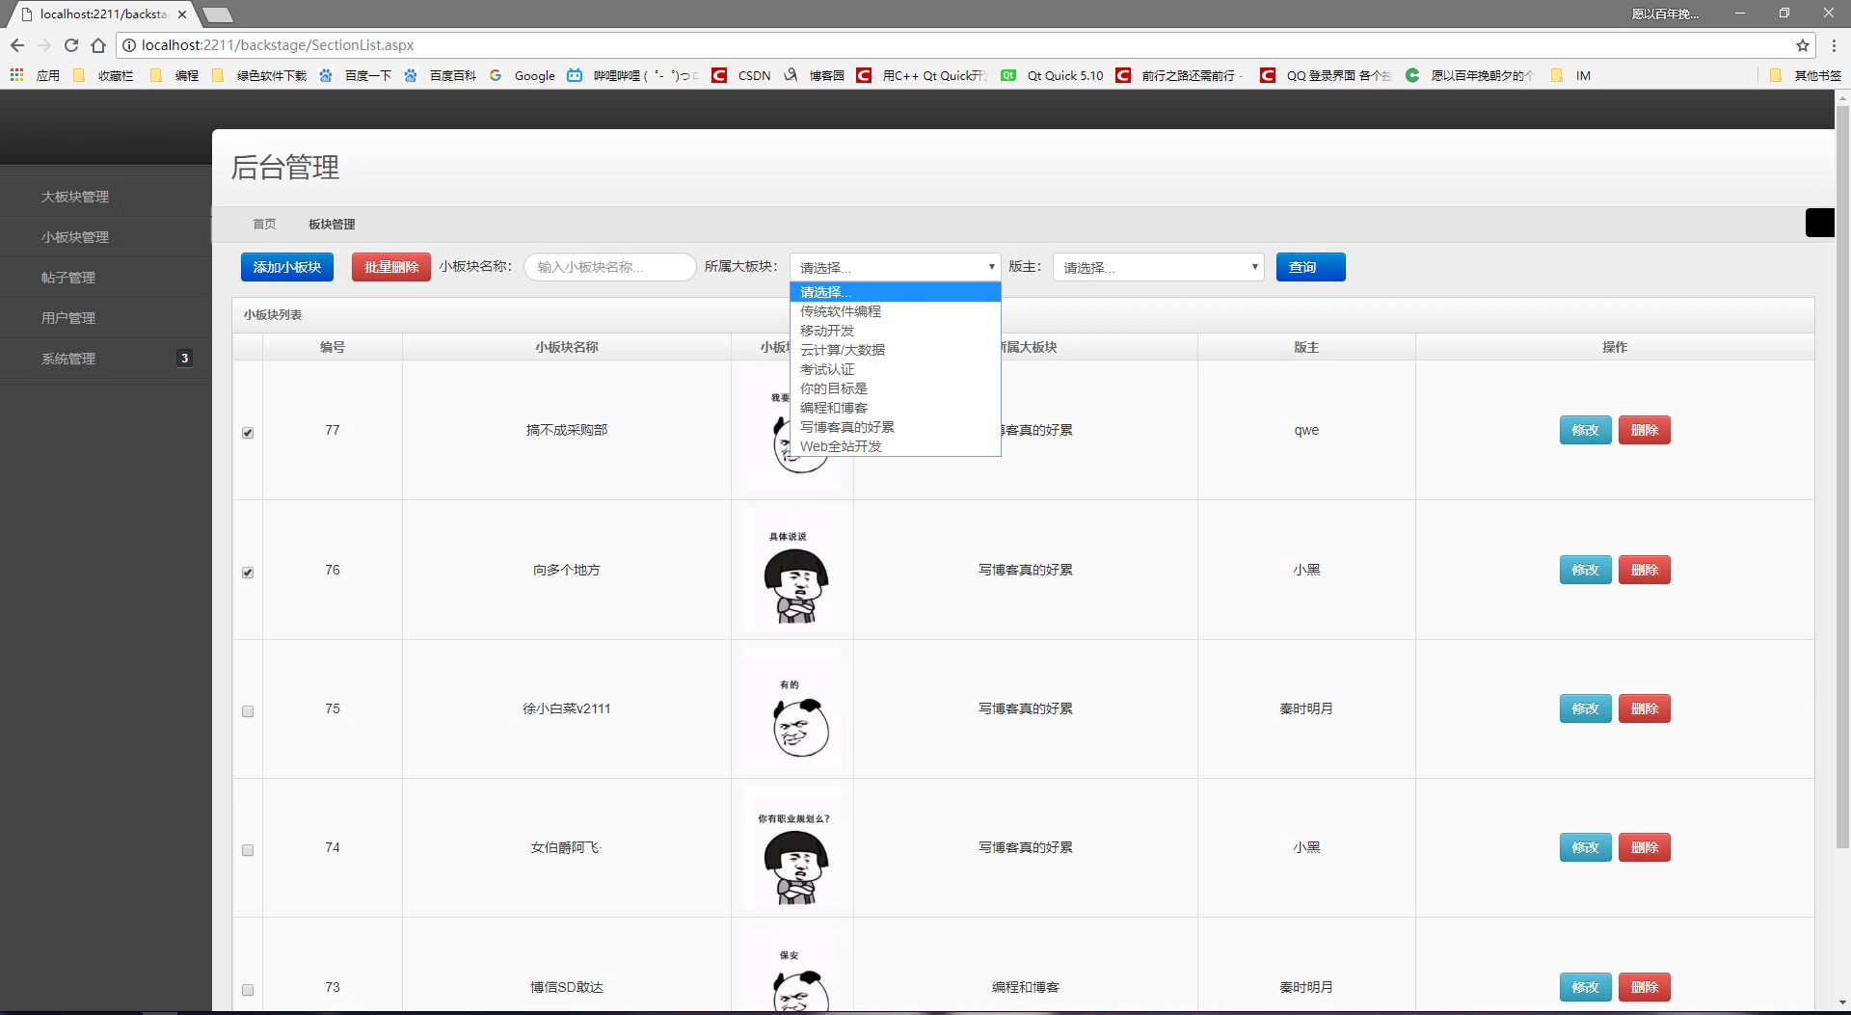Open the Google bookmark
The width and height of the screenshot is (1851, 1015).
(522, 75)
